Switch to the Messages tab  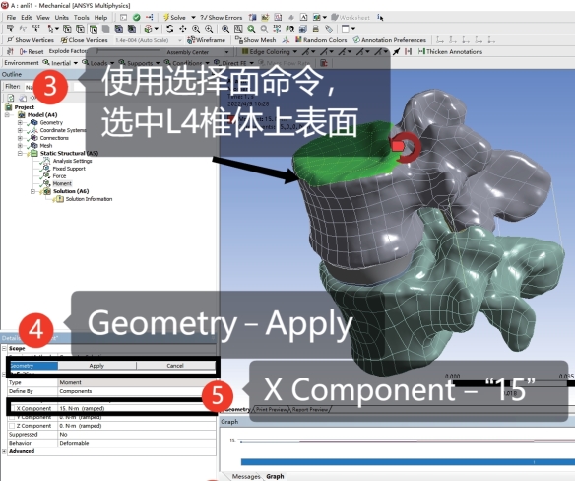[x=246, y=476]
